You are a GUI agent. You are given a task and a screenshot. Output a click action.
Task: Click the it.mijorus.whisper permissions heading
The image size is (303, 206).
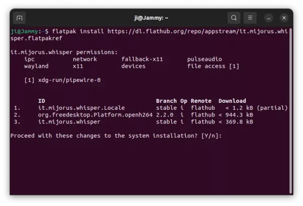point(64,52)
